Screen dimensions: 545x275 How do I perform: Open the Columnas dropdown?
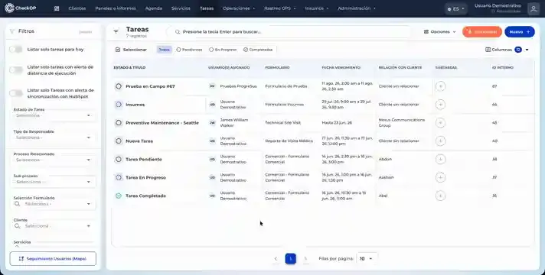pyautogui.click(x=507, y=50)
